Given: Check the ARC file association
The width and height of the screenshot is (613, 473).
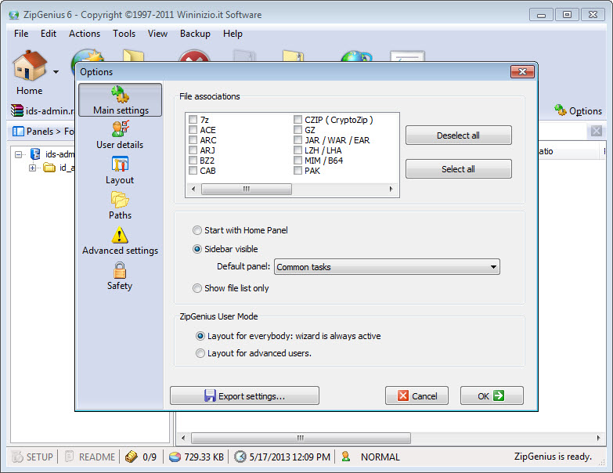Looking at the screenshot, I should 193,139.
